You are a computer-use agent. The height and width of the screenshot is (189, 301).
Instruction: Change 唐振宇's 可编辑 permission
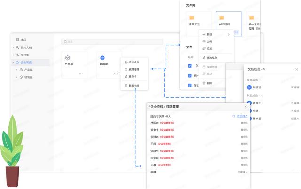point(295,103)
